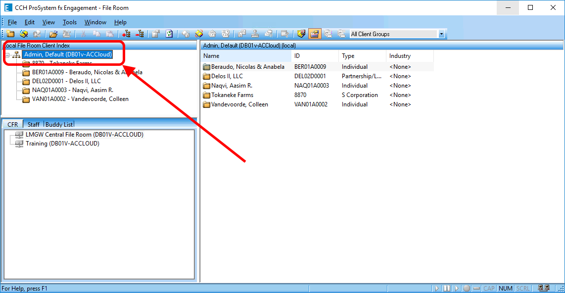This screenshot has height=293, width=565.
Task: Open the All Client Groups dropdown arrow
Action: tap(441, 34)
